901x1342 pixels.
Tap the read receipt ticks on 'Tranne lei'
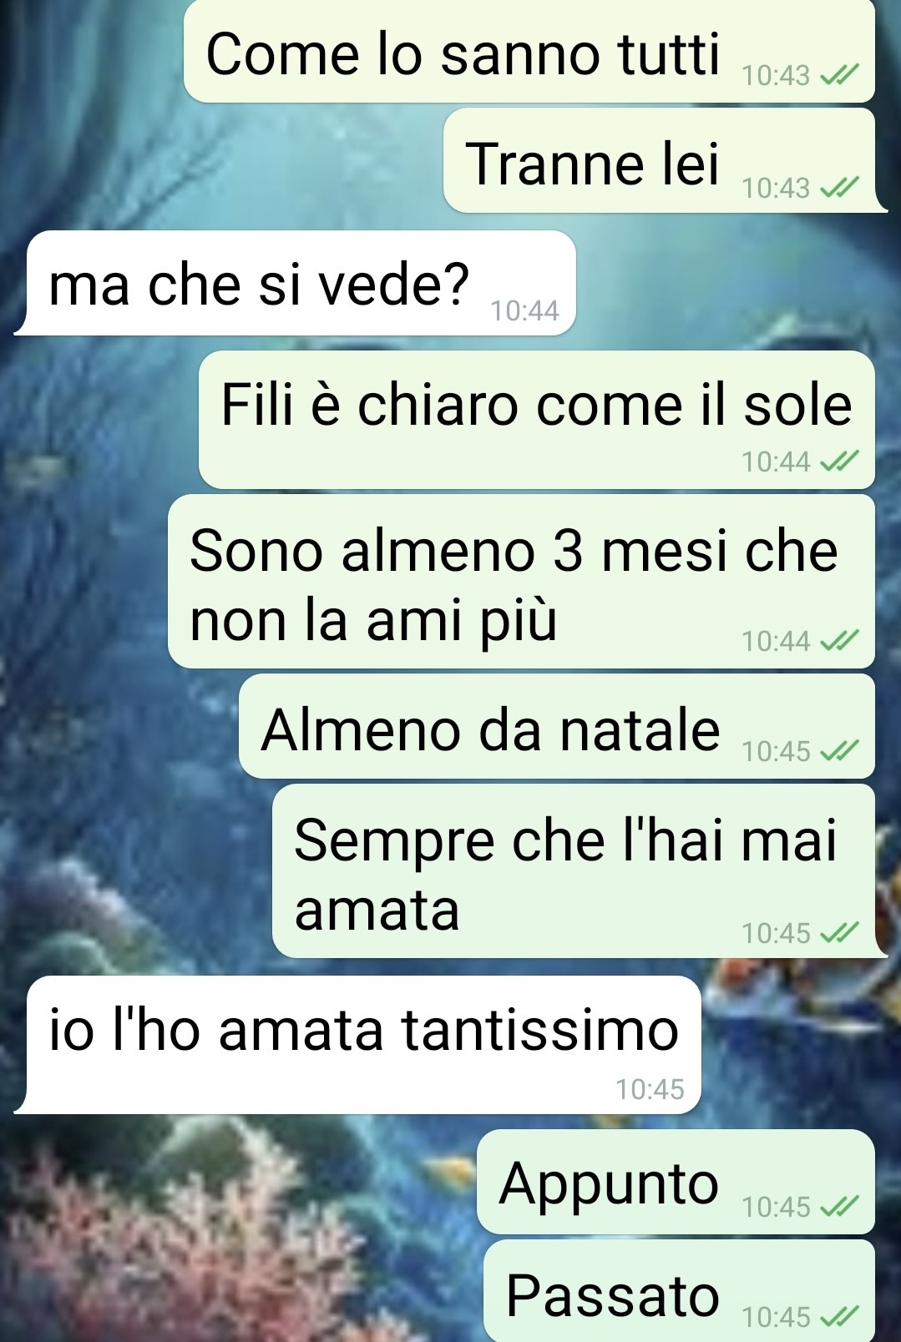click(838, 188)
